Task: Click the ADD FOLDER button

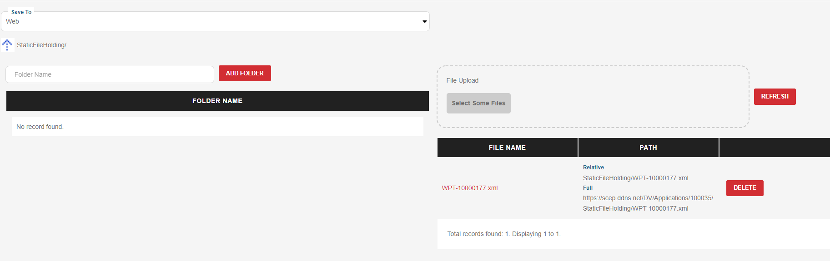Action: point(245,73)
